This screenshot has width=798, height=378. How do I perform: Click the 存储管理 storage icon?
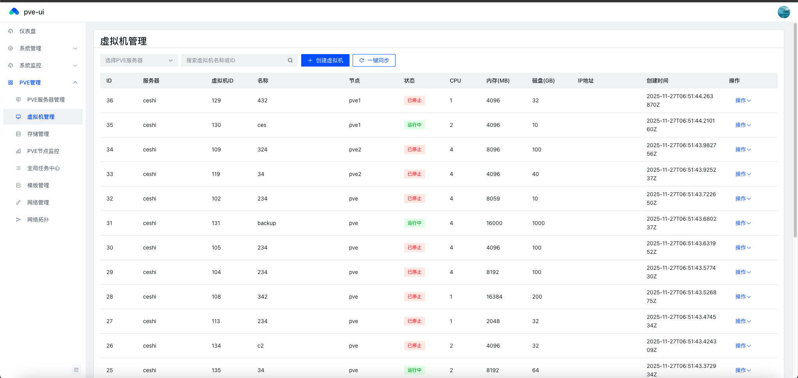pyautogui.click(x=18, y=134)
